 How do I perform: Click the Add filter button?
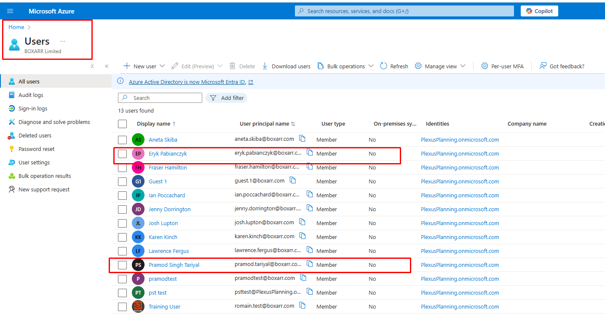point(227,98)
